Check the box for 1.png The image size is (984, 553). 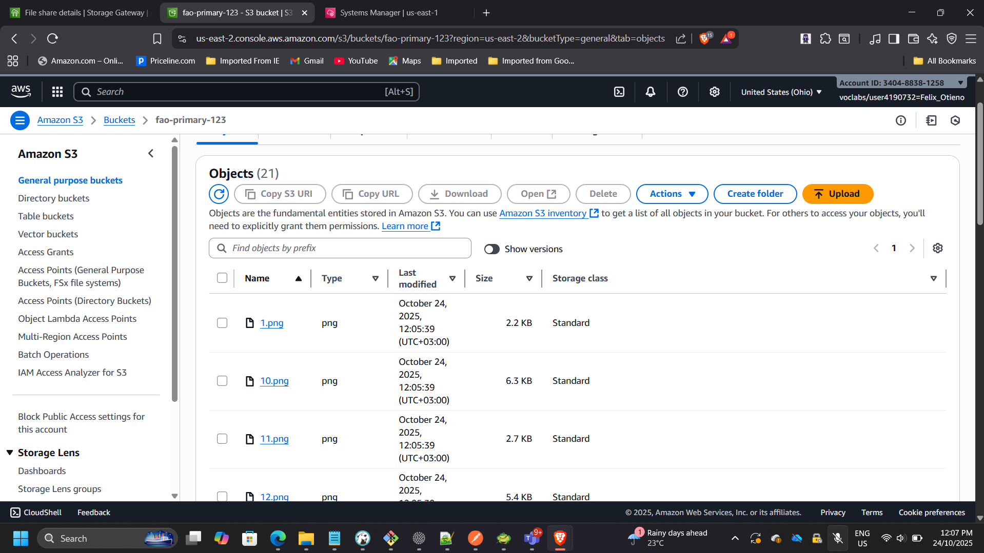(x=222, y=323)
